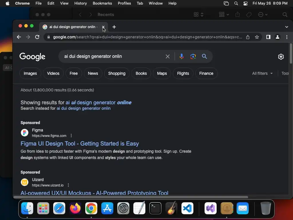Open the Chrome profile icon
The height and width of the screenshot is (220, 293).
click(278, 37)
